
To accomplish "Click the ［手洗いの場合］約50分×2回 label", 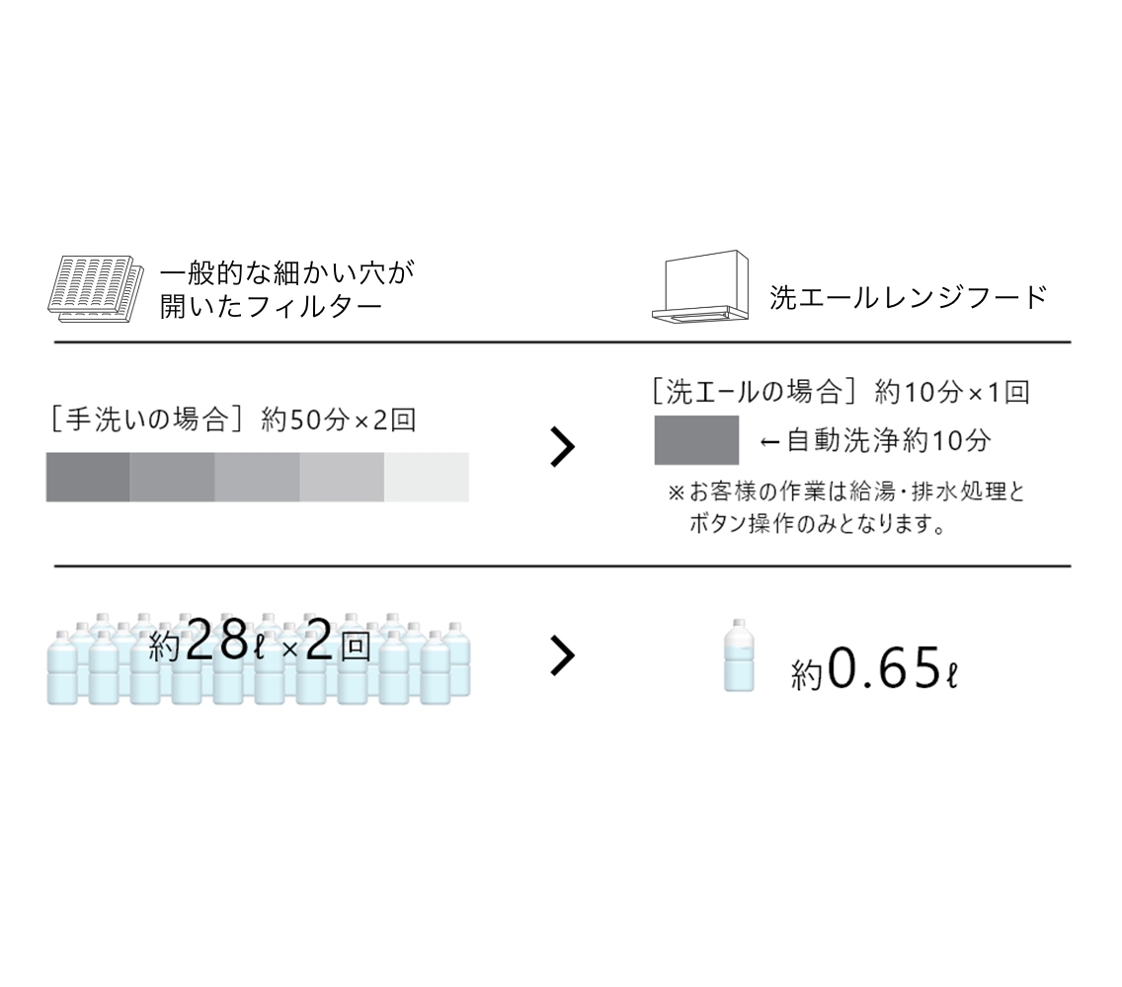I will (x=231, y=420).
